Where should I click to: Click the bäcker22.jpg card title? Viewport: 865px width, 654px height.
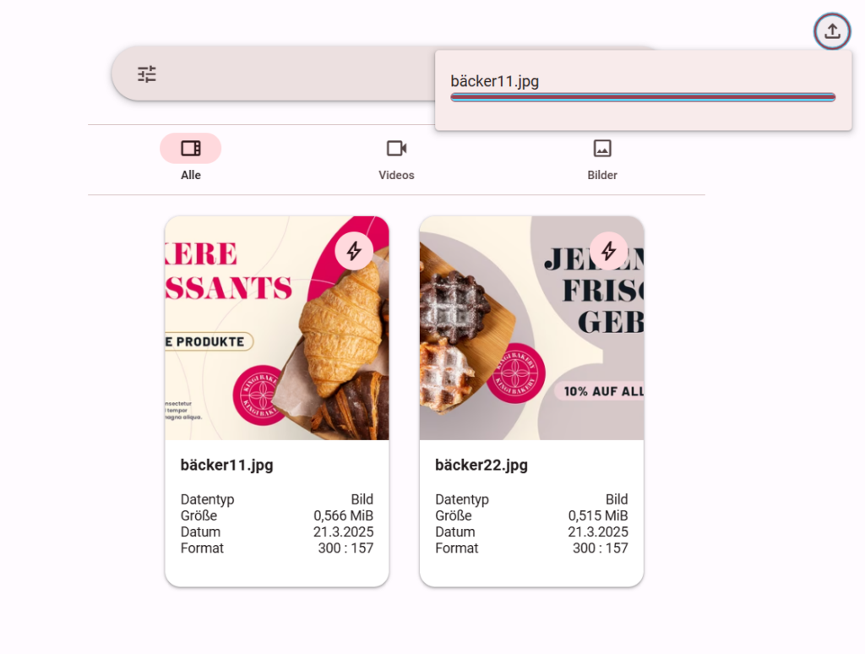(x=481, y=465)
